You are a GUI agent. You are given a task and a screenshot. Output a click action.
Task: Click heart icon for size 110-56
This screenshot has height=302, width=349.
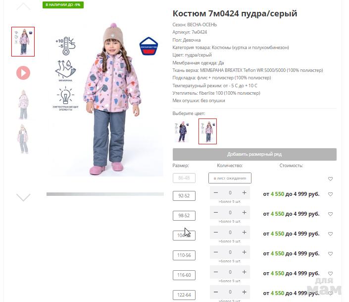click(x=330, y=254)
